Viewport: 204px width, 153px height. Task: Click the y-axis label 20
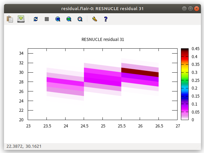coord(21,120)
